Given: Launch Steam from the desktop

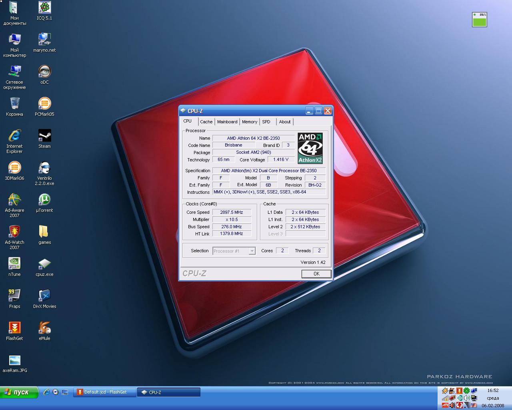Looking at the screenshot, I should [44, 139].
